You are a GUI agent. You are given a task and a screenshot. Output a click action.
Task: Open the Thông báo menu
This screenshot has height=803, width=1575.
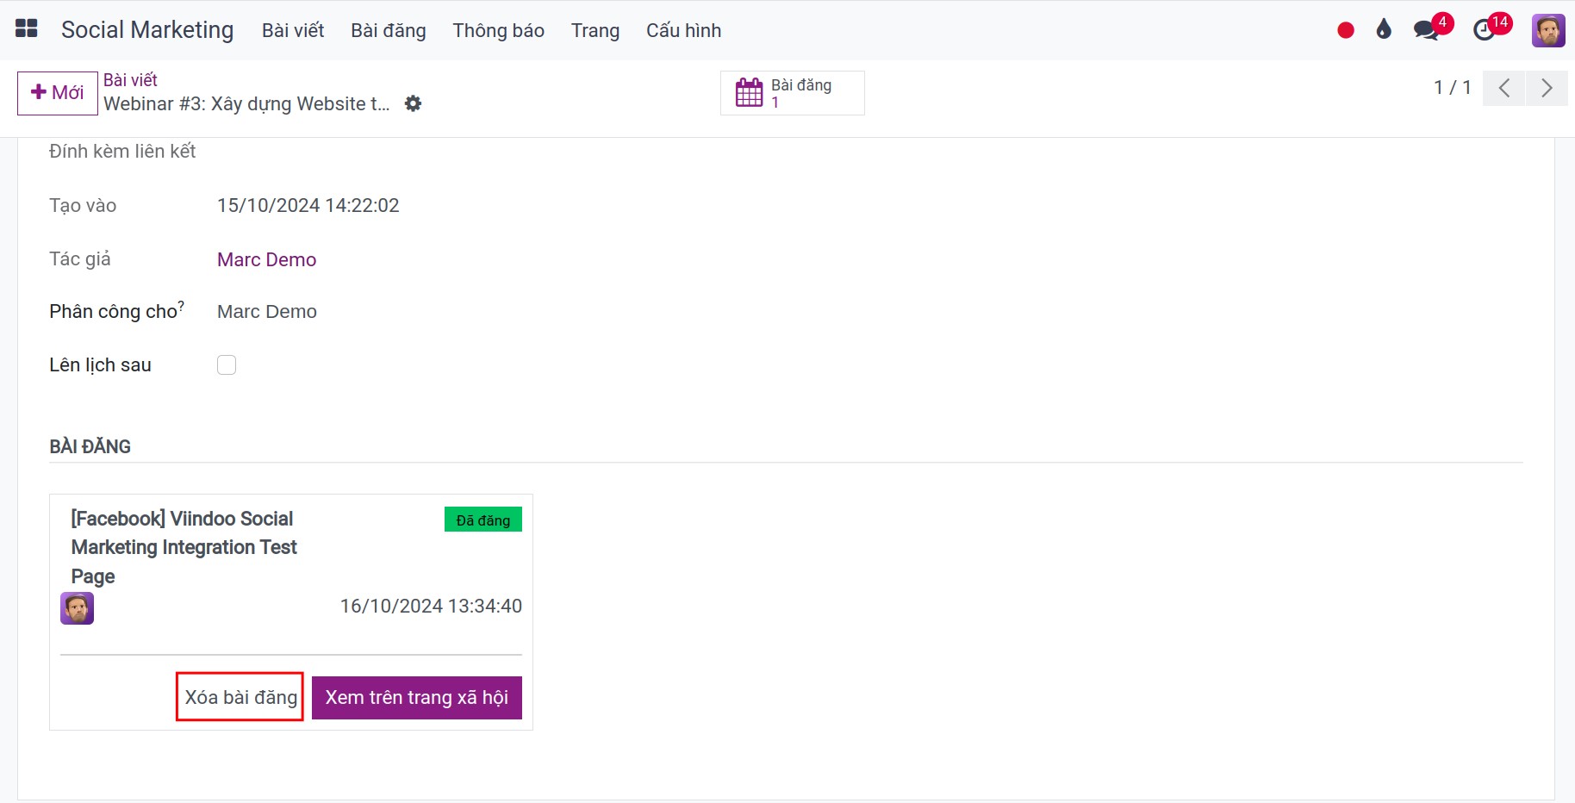point(498,30)
